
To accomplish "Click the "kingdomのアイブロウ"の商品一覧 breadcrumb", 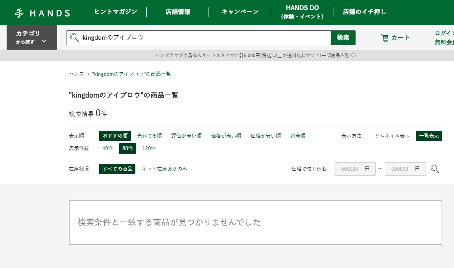I will point(131,74).
